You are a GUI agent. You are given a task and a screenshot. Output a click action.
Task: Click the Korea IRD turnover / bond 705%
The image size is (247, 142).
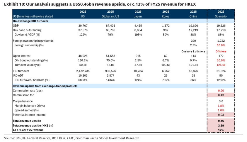pos(166,80)
